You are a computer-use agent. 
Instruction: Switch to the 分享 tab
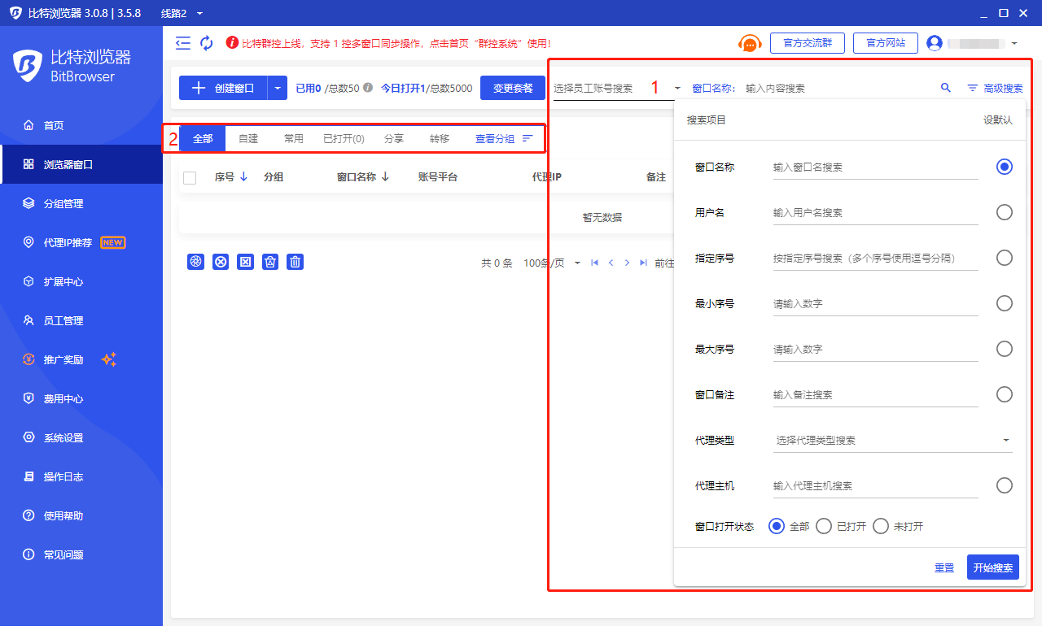[394, 139]
